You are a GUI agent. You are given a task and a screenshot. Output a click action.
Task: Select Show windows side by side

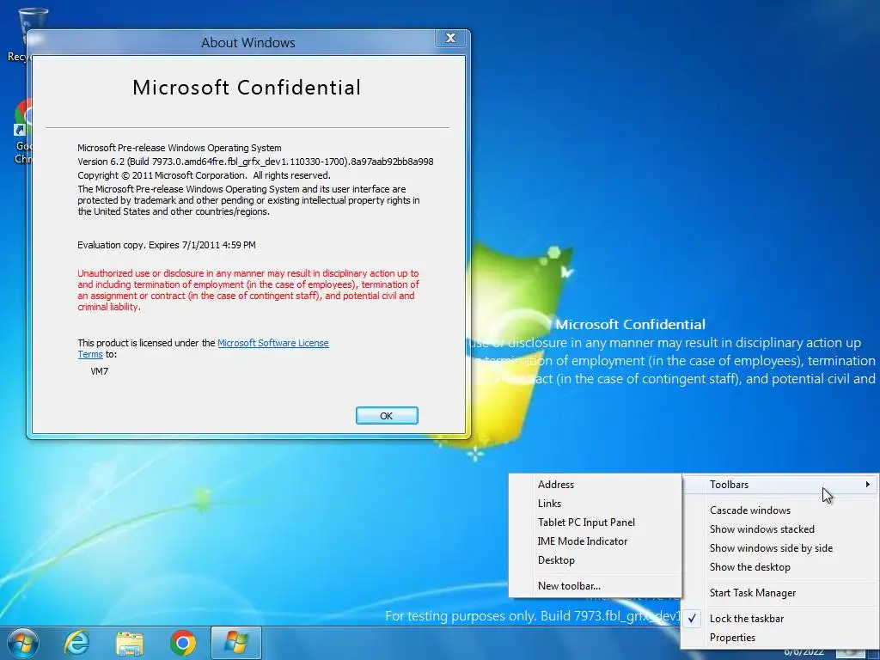780,548
